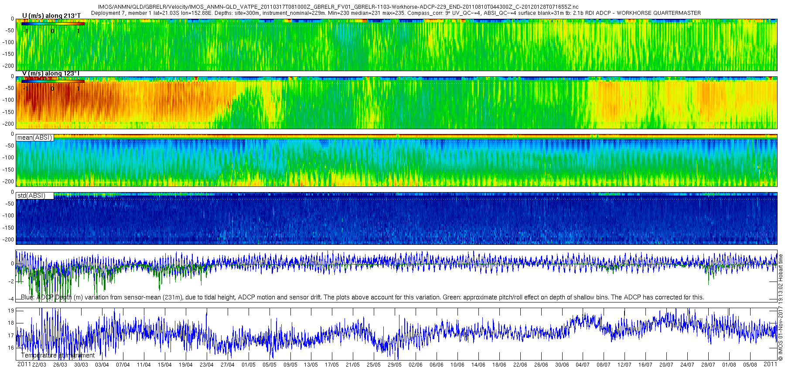This screenshot has width=785, height=371.
Task: Click the 01/05 date tick label
Action: (249, 365)
